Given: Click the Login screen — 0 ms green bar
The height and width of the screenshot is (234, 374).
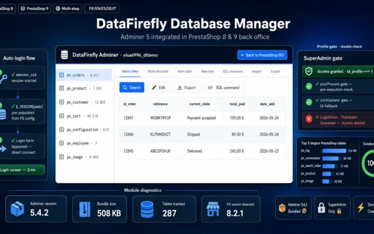Looking at the screenshot, I should 22,170.
